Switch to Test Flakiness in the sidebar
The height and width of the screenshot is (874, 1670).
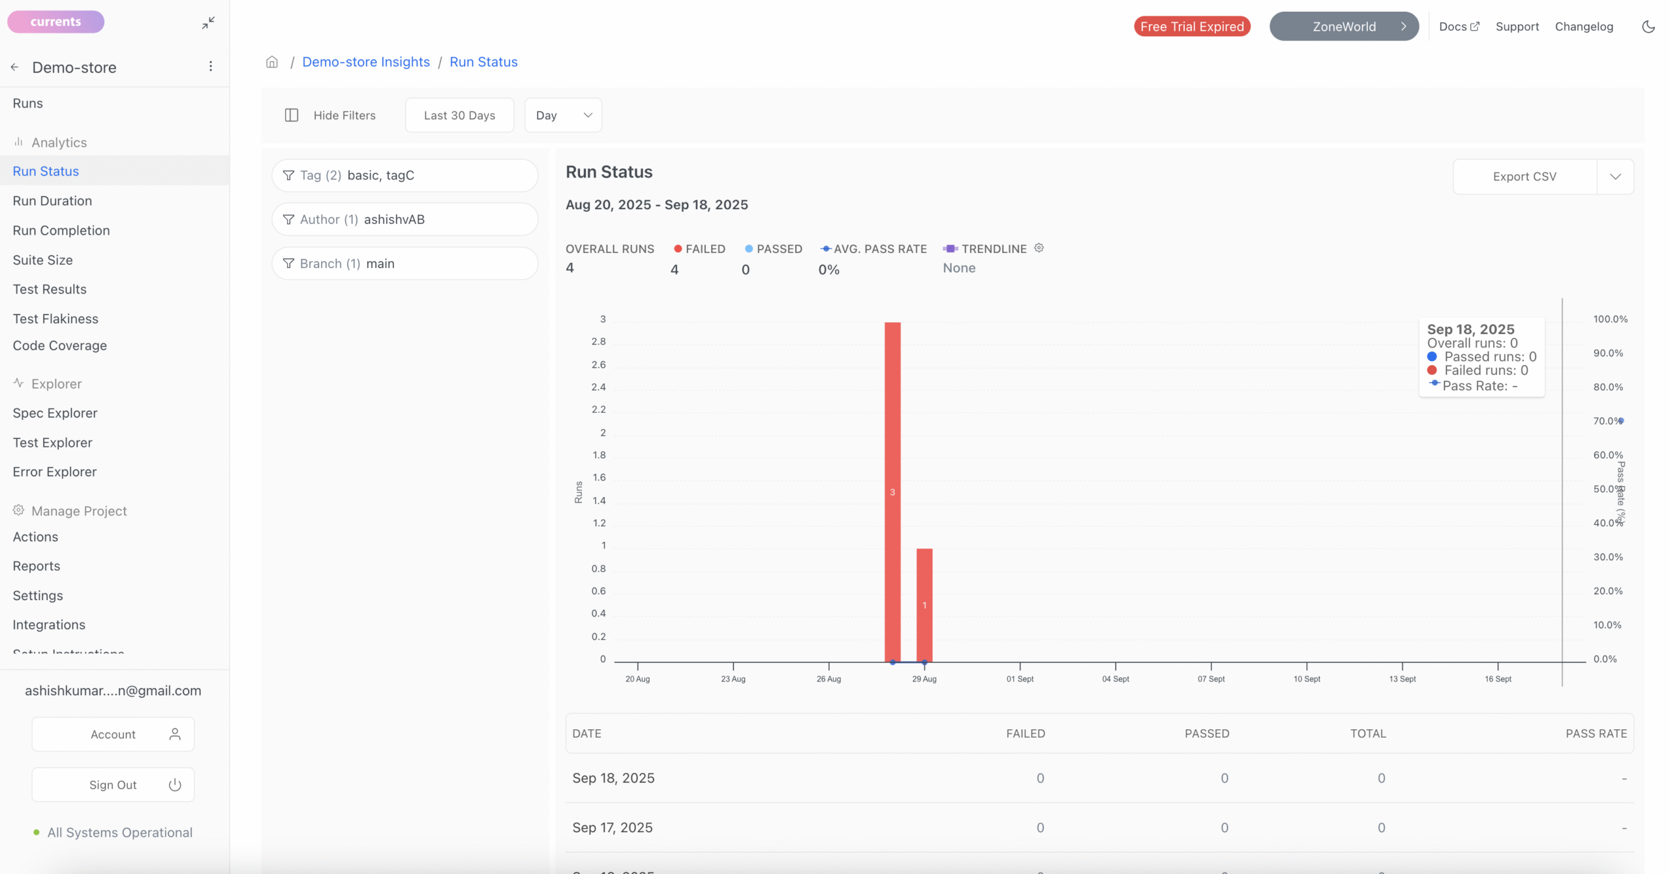(55, 318)
